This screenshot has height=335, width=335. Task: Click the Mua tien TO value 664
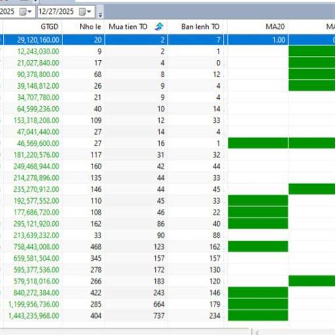tap(159, 304)
